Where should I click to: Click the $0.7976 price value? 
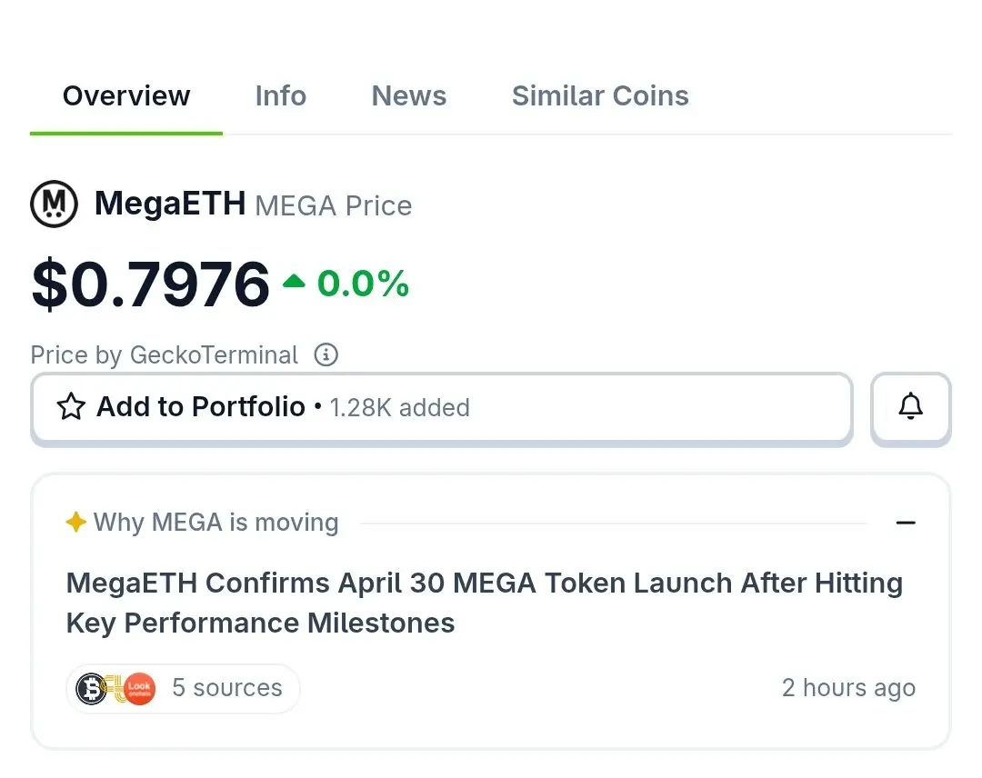[x=151, y=284]
